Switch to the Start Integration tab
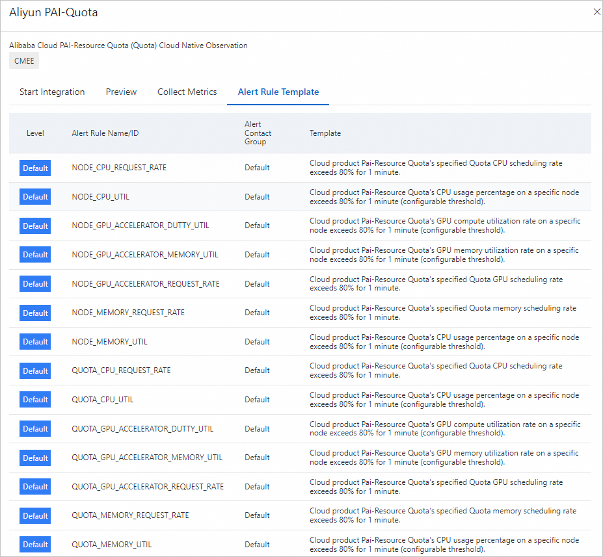 point(52,92)
